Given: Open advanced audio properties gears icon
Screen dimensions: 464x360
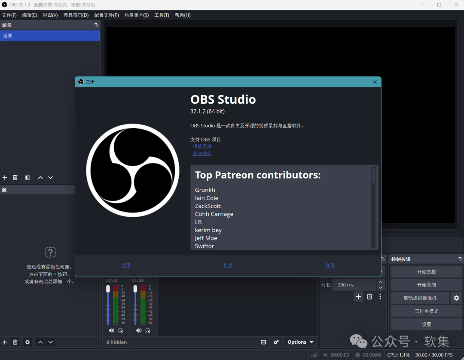Looking at the screenshot, I should click(x=276, y=342).
